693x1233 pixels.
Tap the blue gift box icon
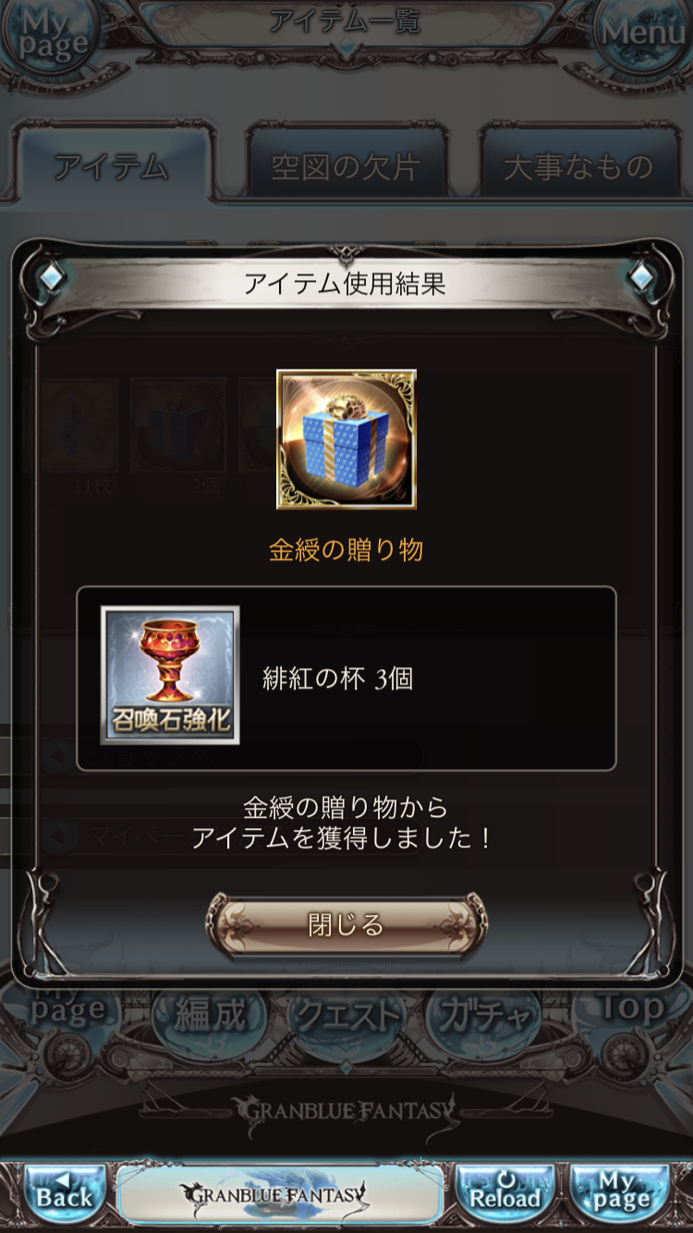coord(346,439)
